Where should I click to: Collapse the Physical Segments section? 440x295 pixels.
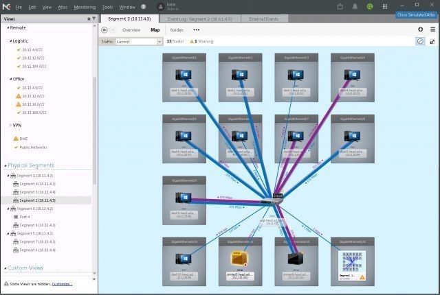click(5, 166)
